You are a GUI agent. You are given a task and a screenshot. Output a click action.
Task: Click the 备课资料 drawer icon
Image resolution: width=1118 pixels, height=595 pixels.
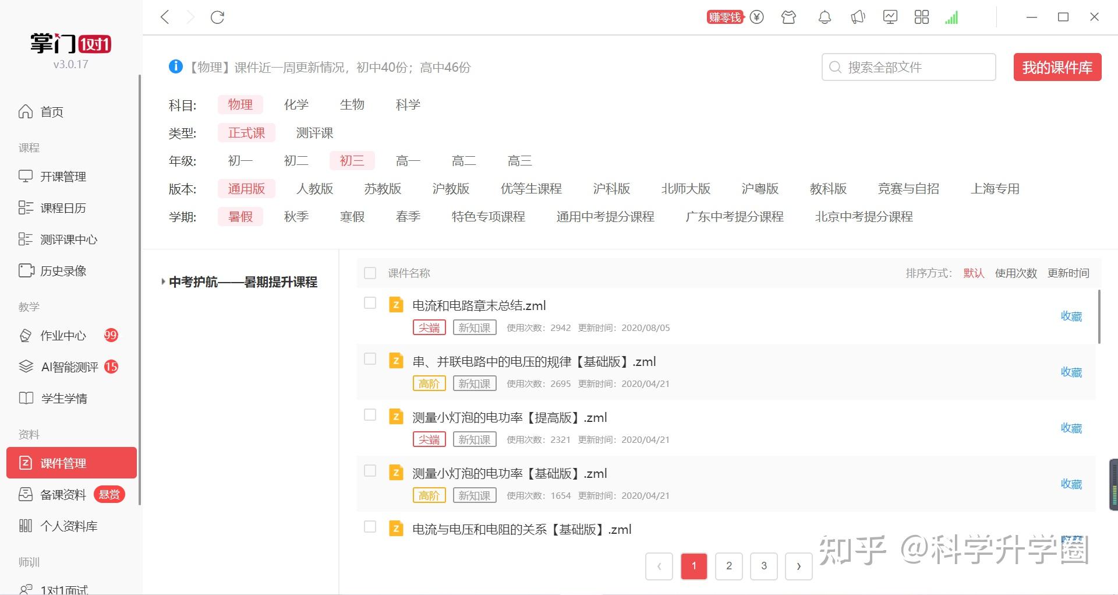26,494
